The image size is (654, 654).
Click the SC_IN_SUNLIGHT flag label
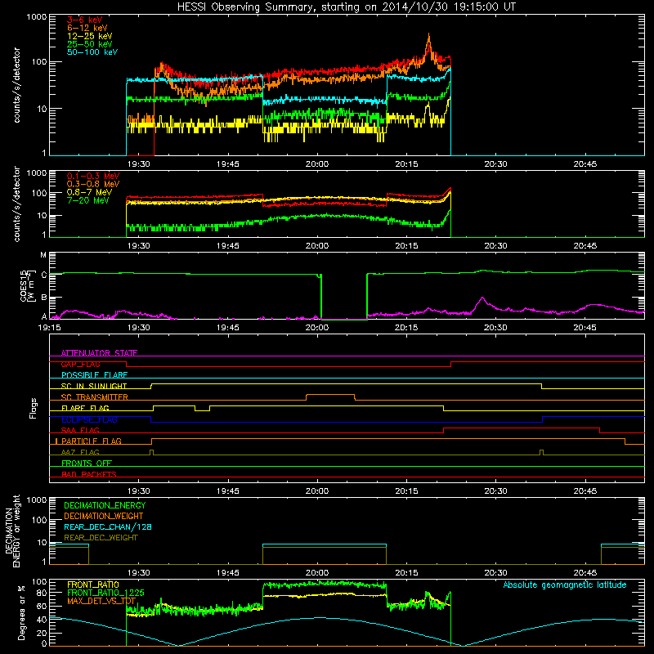(x=94, y=386)
